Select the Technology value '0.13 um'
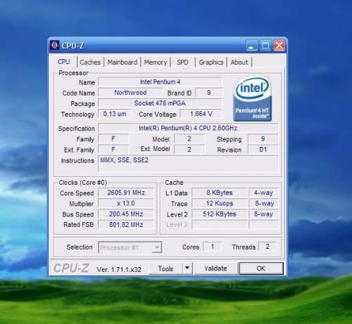Viewport: 352px width, 324px height. (115, 114)
